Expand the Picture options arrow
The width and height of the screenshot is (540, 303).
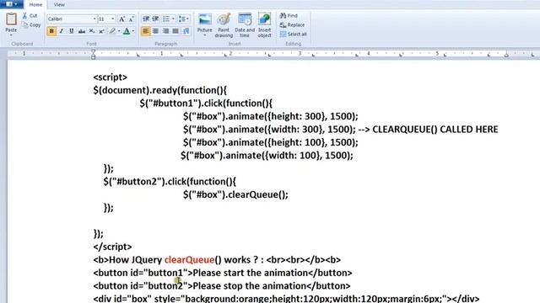204,35
